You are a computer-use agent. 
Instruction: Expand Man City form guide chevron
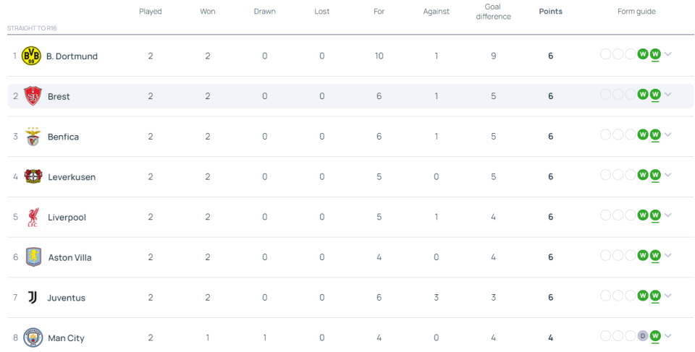(668, 337)
